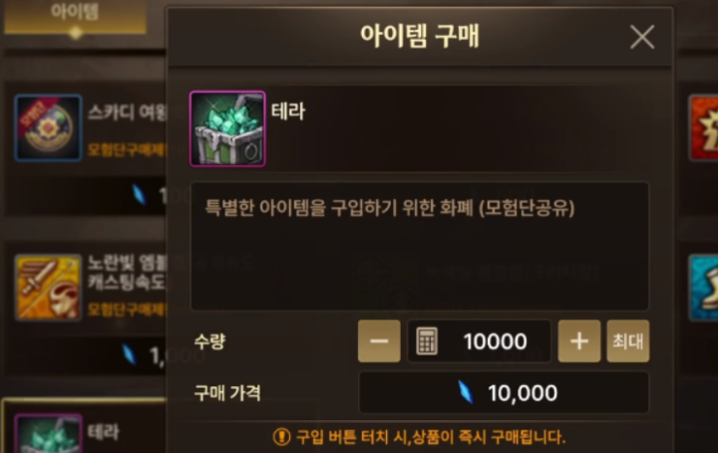Click the 구매 가격 value of 10,000
This screenshot has width=718, height=453.
coord(523,393)
